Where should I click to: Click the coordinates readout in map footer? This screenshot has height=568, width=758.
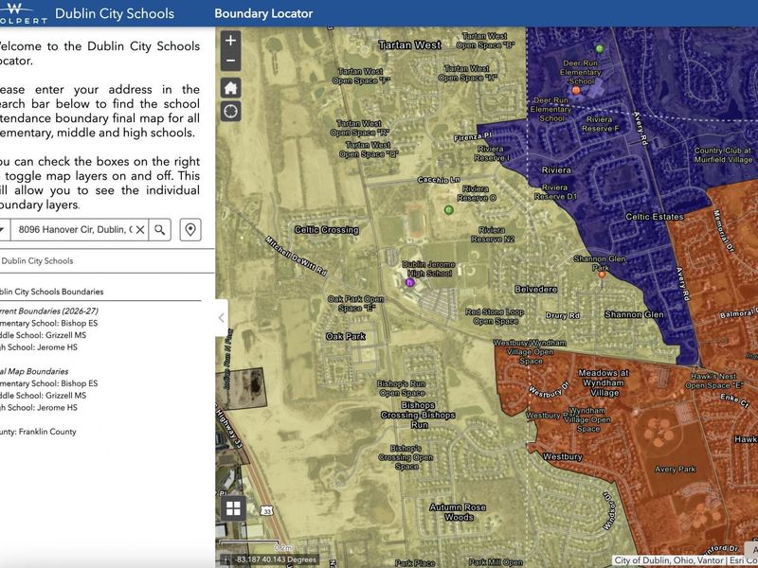tap(275, 559)
